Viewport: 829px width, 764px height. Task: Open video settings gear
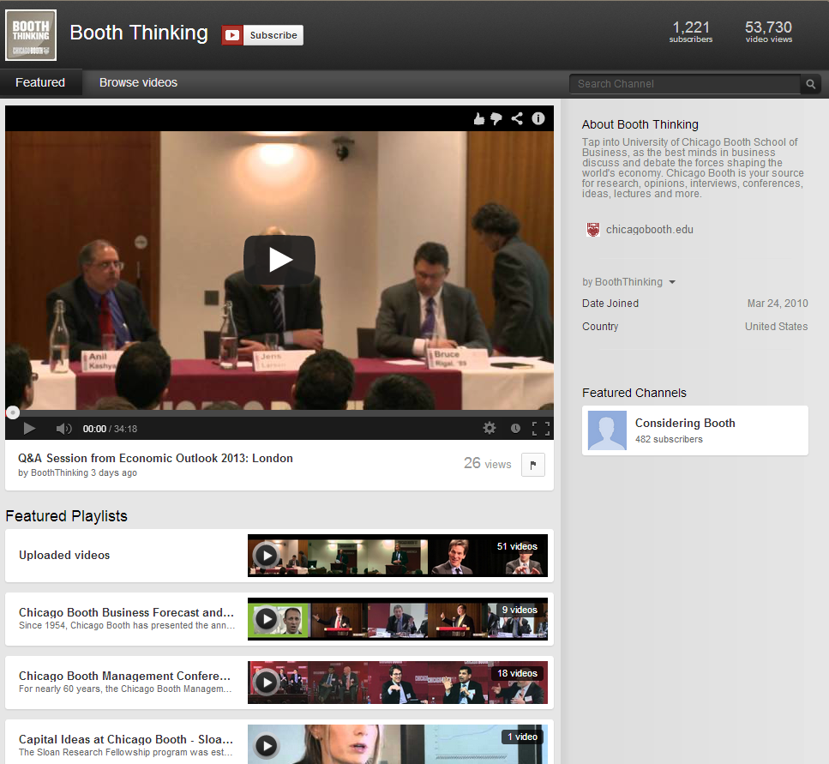[x=490, y=428]
